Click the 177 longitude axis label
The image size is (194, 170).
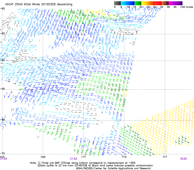point(165,157)
